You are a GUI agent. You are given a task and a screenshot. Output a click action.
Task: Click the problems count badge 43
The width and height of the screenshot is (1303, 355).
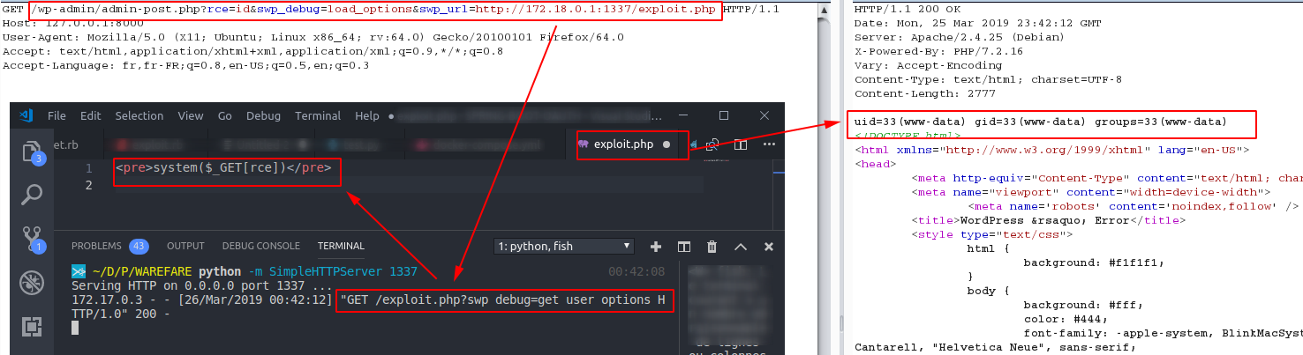click(x=139, y=246)
